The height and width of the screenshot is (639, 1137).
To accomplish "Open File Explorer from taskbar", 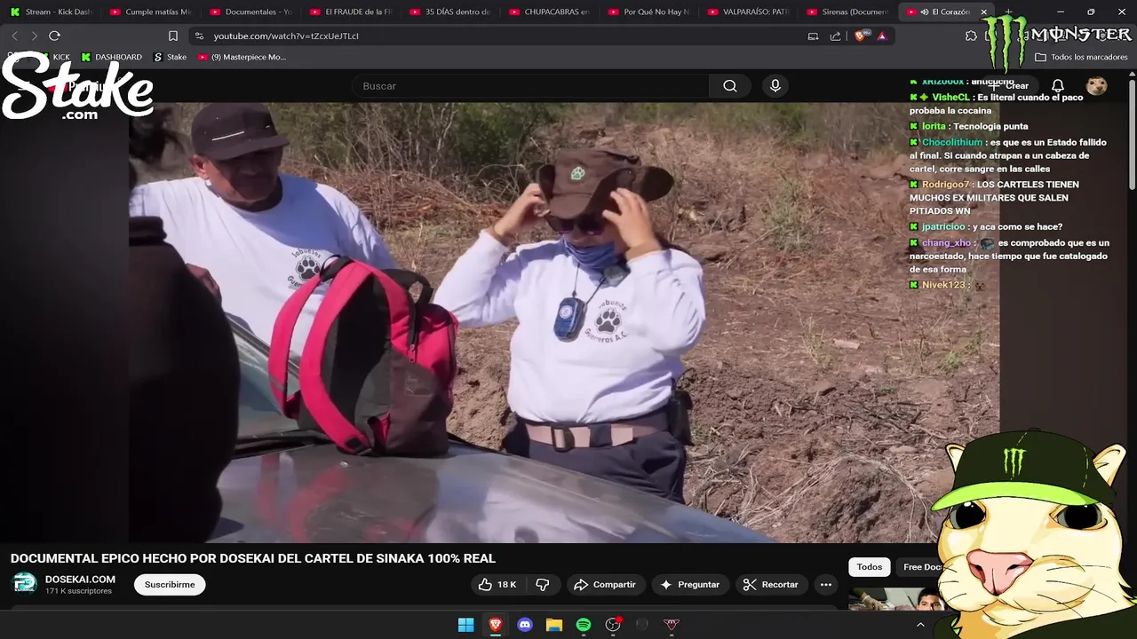I will [554, 625].
